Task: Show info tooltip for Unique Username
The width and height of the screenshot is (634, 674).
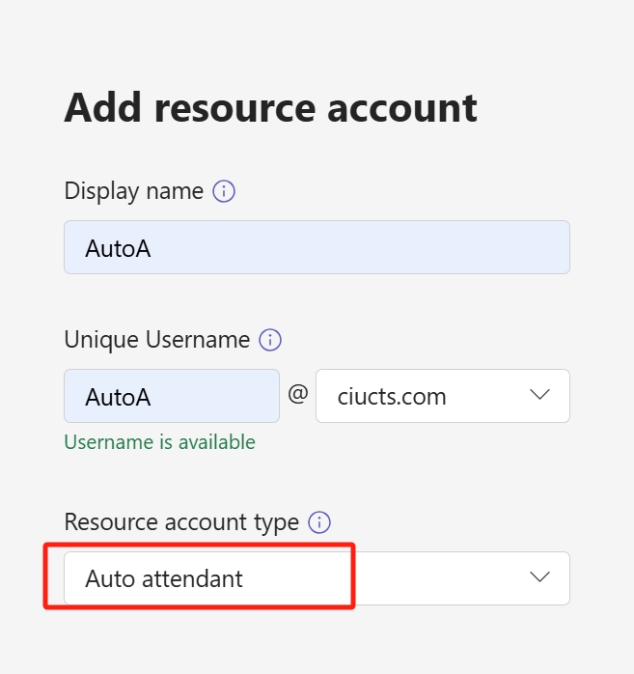Action: [x=270, y=340]
